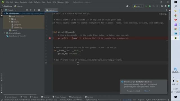This screenshot has height=101, width=180.
Task: Open the Help menu
Action: (67, 2)
